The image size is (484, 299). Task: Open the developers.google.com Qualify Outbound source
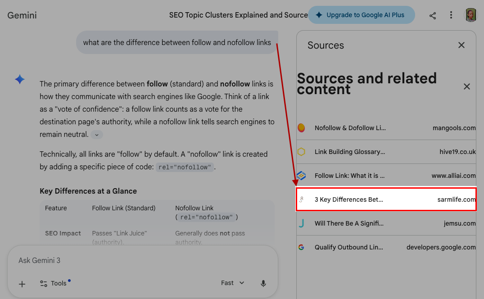point(386,247)
